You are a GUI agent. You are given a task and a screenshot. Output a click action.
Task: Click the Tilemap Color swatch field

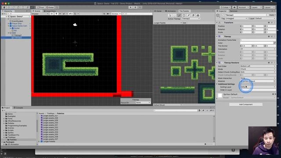click(256, 43)
